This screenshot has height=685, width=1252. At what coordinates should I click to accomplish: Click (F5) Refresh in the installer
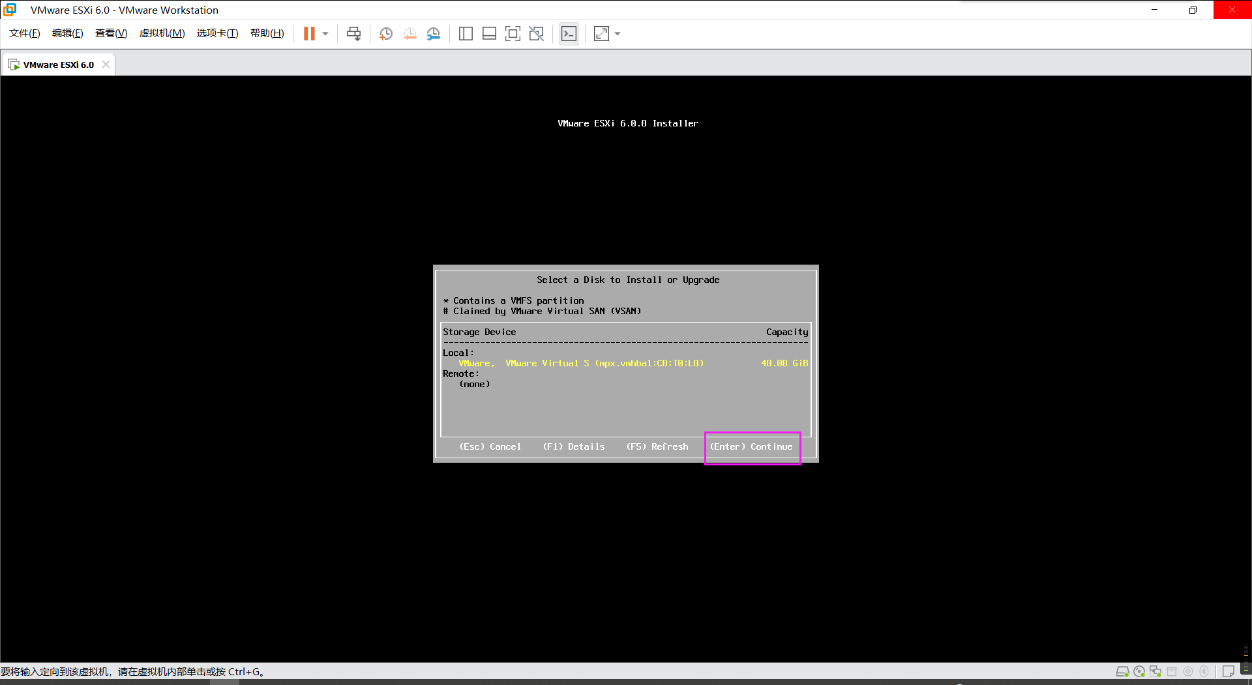pyautogui.click(x=657, y=447)
